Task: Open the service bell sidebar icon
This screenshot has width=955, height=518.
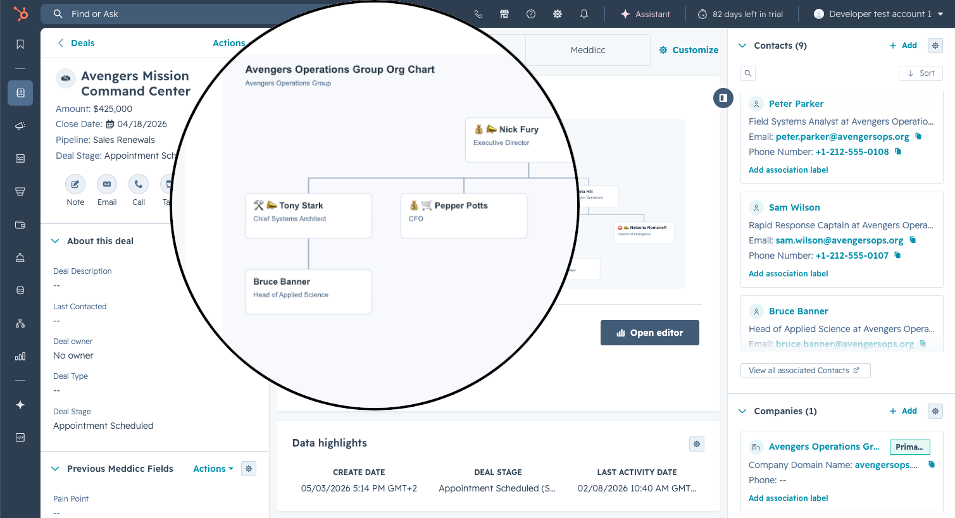Action: 20,257
